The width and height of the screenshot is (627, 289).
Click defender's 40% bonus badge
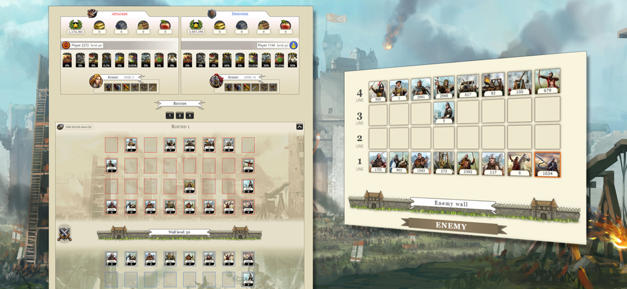(x=227, y=60)
